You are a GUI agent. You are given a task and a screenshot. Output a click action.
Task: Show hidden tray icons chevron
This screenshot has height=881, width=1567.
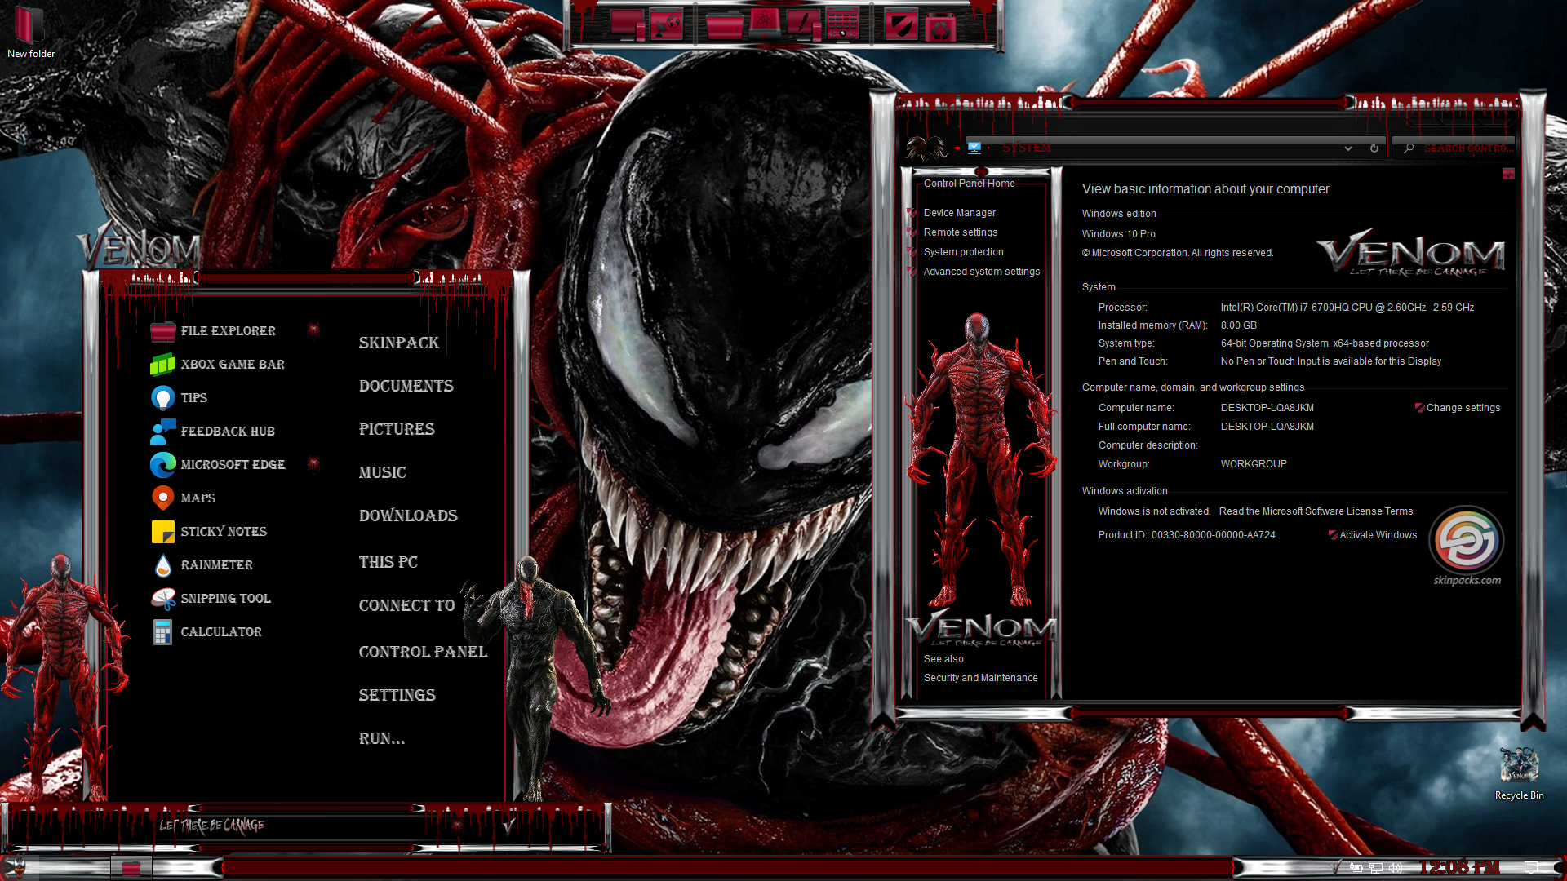pyautogui.click(x=1336, y=868)
